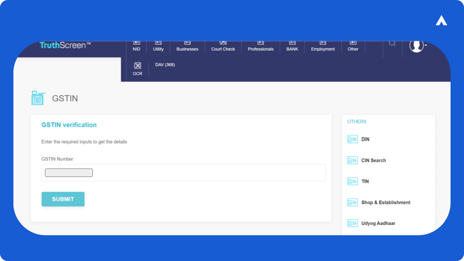Click the TruthScreen logo
Screen dimensions: 464x261
pyautogui.click(x=65, y=45)
